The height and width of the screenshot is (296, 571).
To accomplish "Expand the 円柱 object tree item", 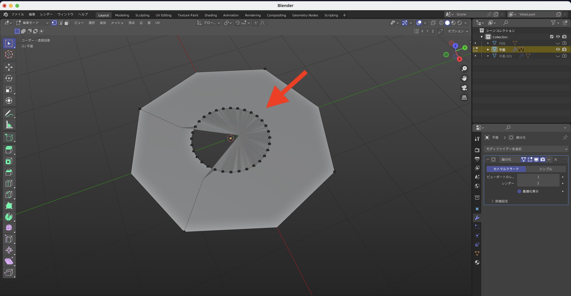I will click(488, 43).
